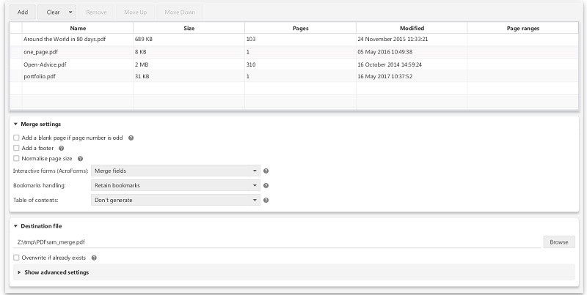
Task: Expand Show advanced settings
Action: pos(56,272)
